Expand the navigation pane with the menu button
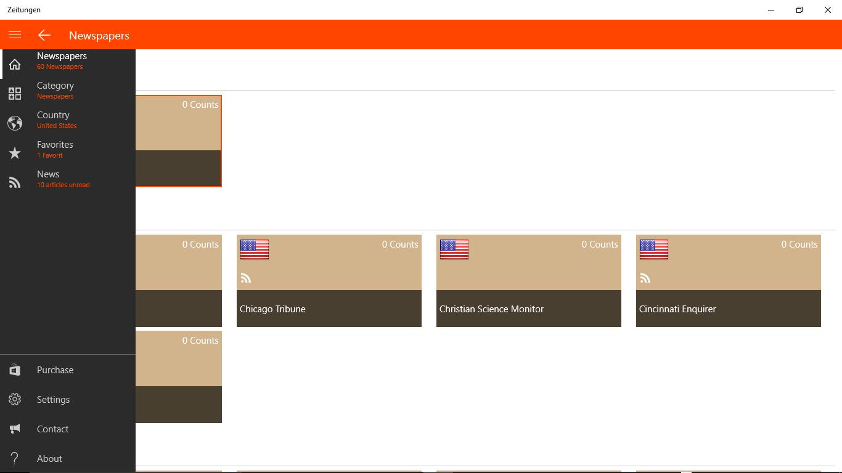The height and width of the screenshot is (473, 842). [x=14, y=34]
